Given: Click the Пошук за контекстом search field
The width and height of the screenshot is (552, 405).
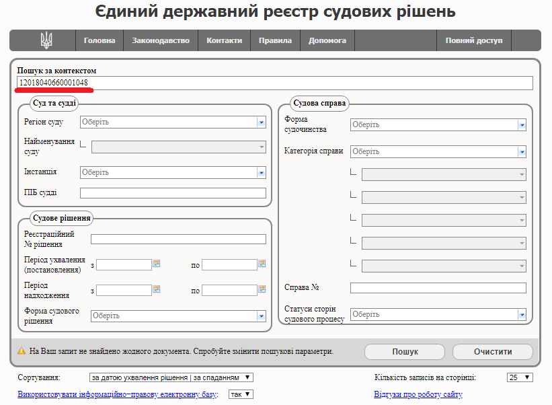Looking at the screenshot, I should pyautogui.click(x=275, y=83).
